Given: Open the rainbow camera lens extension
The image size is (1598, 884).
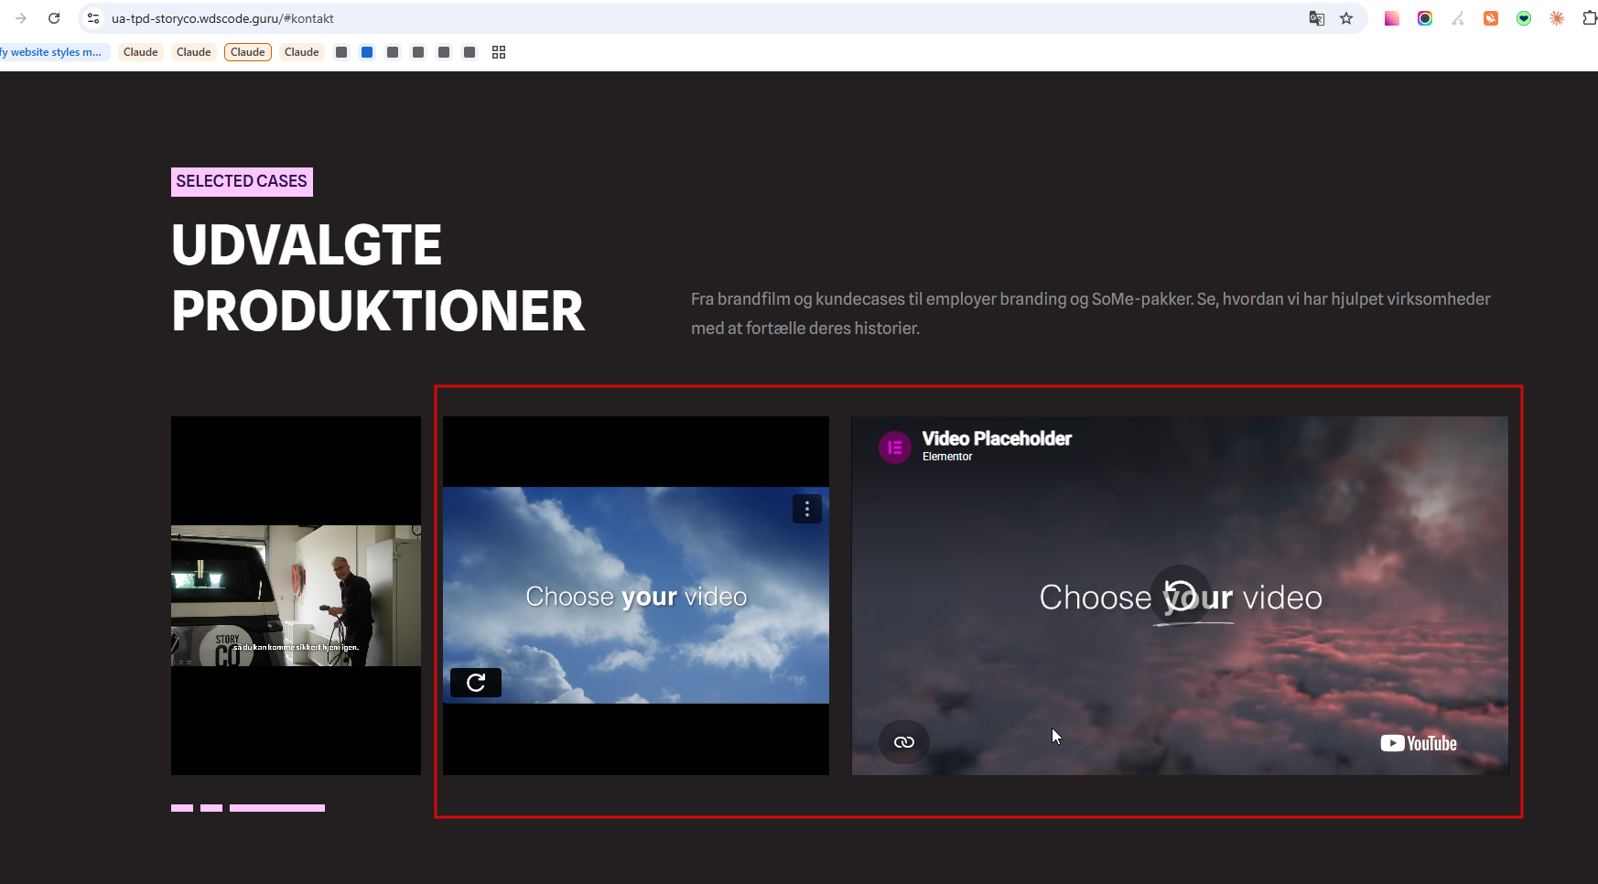Looking at the screenshot, I should 1425,18.
